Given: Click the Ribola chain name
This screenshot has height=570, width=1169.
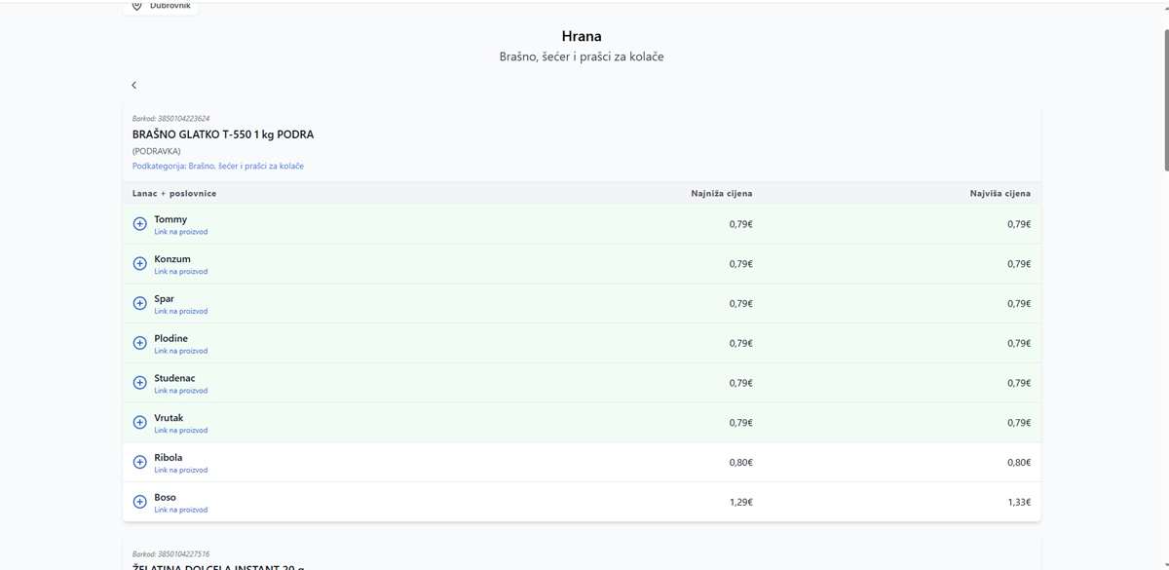Looking at the screenshot, I should pyautogui.click(x=168, y=457).
